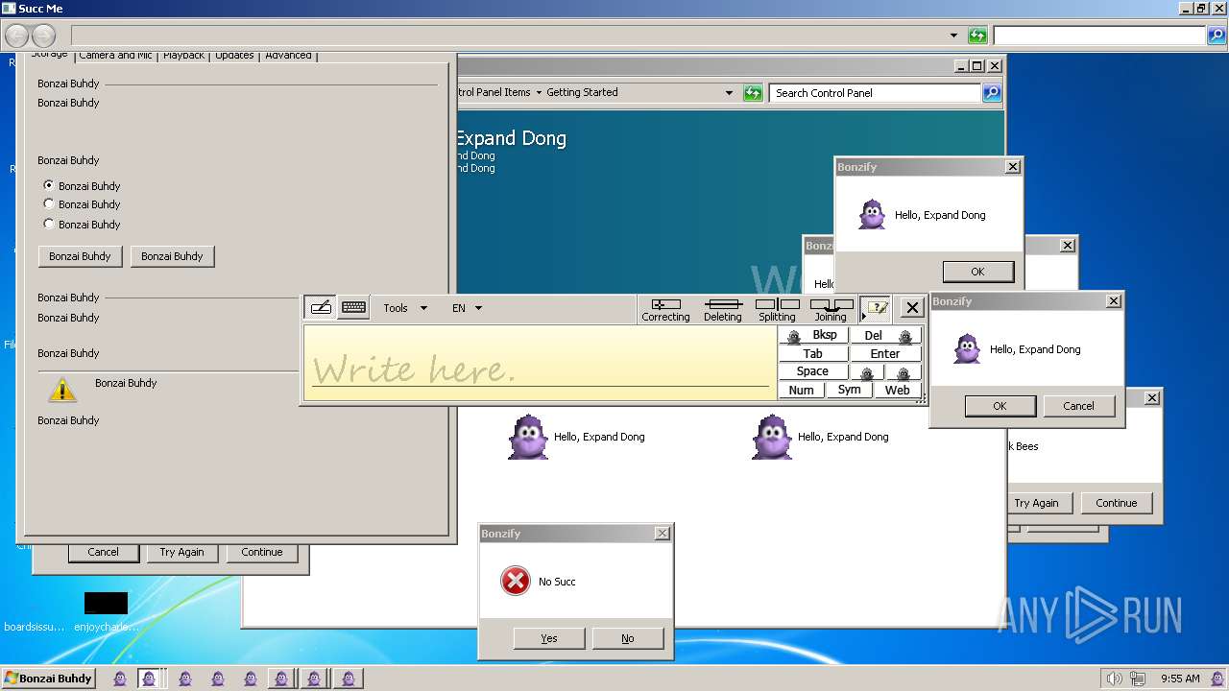Switch to the Updates tab
Image resolution: width=1229 pixels, height=691 pixels.
pyautogui.click(x=234, y=56)
